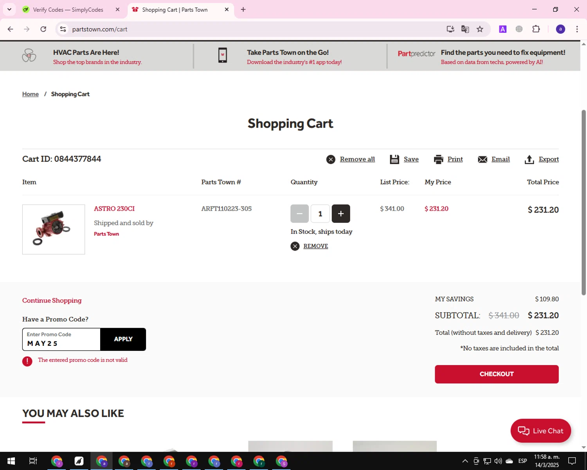Click the install app icon in address bar

click(x=450, y=29)
